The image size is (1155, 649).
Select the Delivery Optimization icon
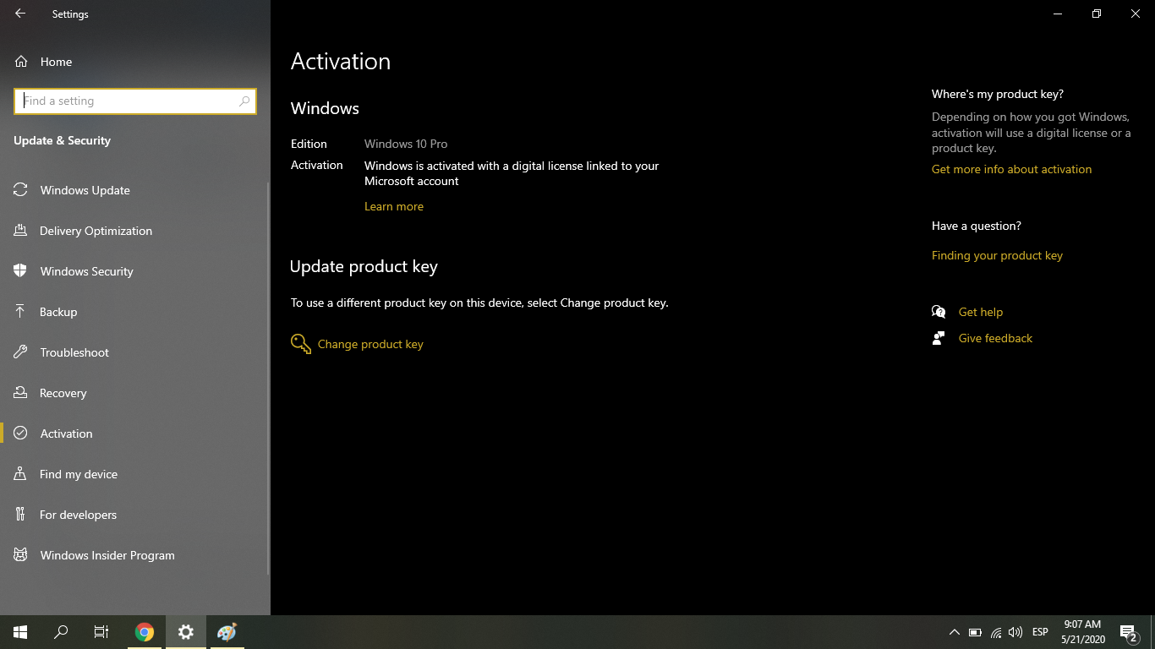[x=20, y=231]
